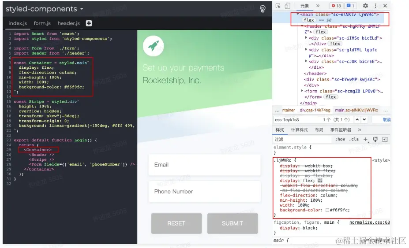
Task: Go to previous search result arrow
Action: click(357, 119)
